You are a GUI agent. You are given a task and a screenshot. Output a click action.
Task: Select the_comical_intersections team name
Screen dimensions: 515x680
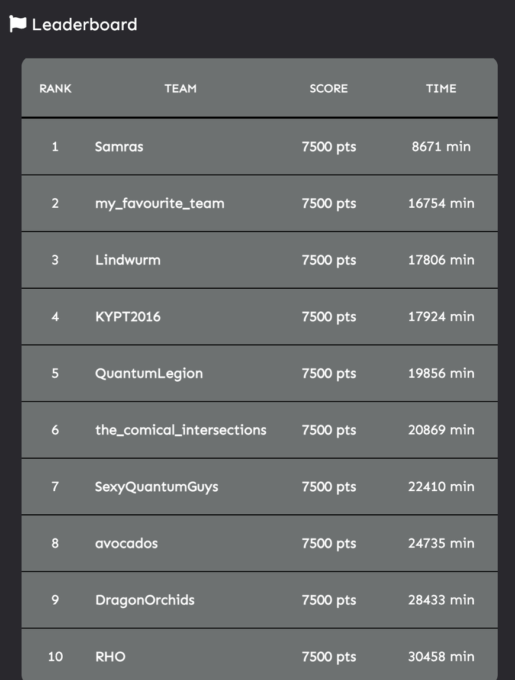coord(181,430)
